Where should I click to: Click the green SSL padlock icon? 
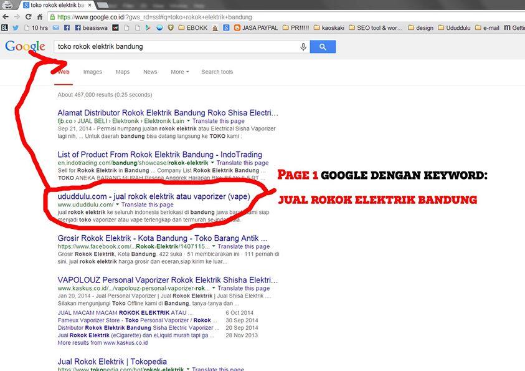(52, 17)
